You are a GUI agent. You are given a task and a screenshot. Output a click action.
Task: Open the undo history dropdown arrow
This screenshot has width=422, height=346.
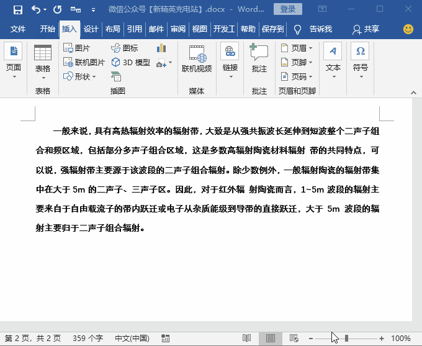pos(45,10)
